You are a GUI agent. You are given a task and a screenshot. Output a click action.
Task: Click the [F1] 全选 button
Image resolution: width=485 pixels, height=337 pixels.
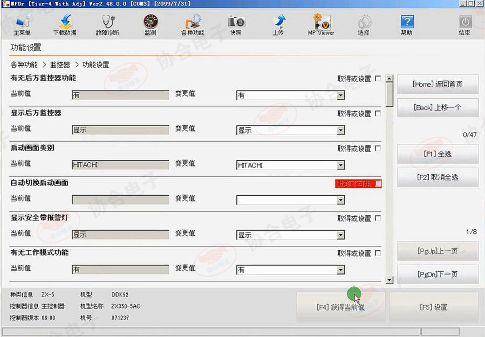point(438,154)
